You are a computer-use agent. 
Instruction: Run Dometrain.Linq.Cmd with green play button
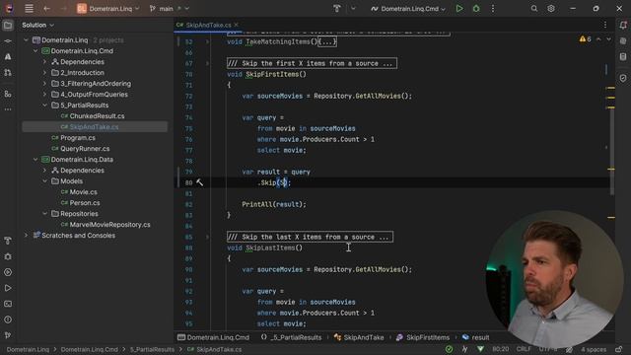tap(459, 9)
